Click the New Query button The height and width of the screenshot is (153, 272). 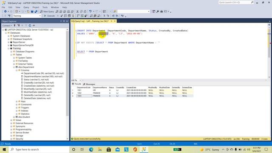[47, 11]
